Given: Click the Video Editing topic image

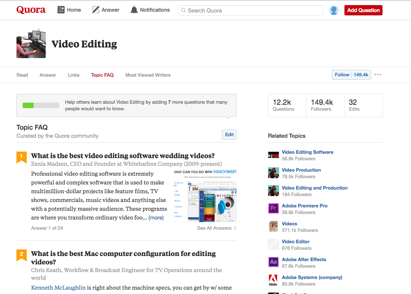Looking at the screenshot, I should [31, 43].
